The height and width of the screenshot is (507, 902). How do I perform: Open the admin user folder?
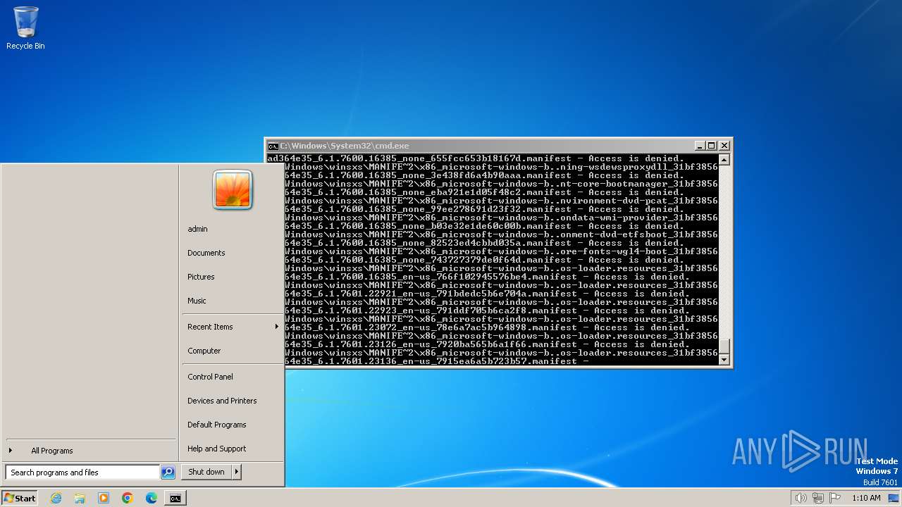coord(233,229)
